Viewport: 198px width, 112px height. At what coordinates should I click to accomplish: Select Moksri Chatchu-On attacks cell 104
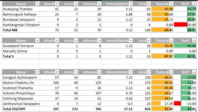coord(49,83)
